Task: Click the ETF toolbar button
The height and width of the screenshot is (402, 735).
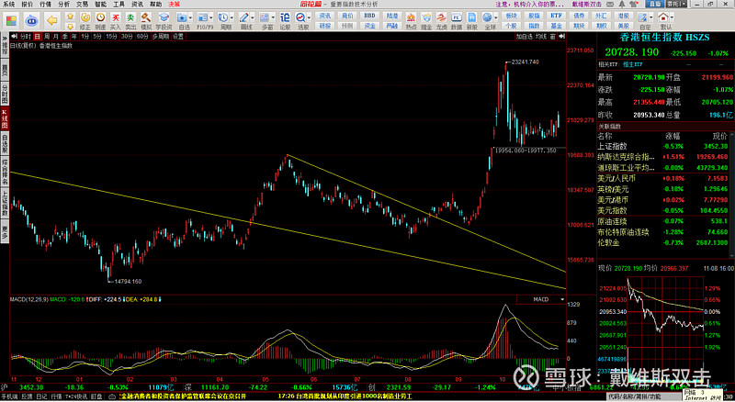Action: pos(557,16)
